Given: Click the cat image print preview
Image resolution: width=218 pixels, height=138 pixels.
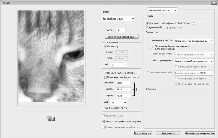Looking at the screenshot, I should click(x=51, y=58).
